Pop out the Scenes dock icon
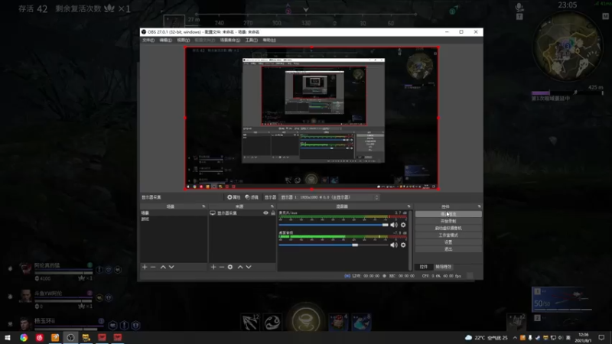Screen dimensions: 612x344 pyautogui.click(x=203, y=206)
